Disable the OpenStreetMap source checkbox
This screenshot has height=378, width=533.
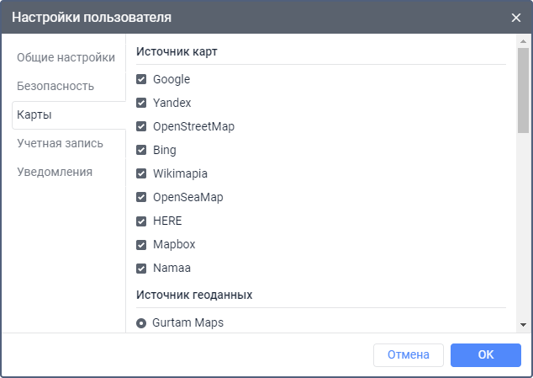(x=141, y=127)
